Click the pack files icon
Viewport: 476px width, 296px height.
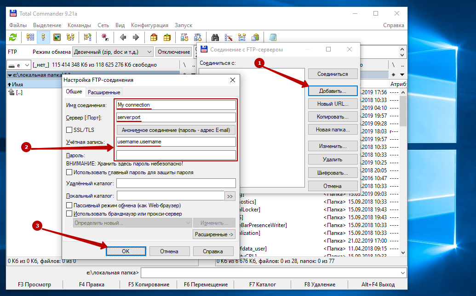point(154,37)
